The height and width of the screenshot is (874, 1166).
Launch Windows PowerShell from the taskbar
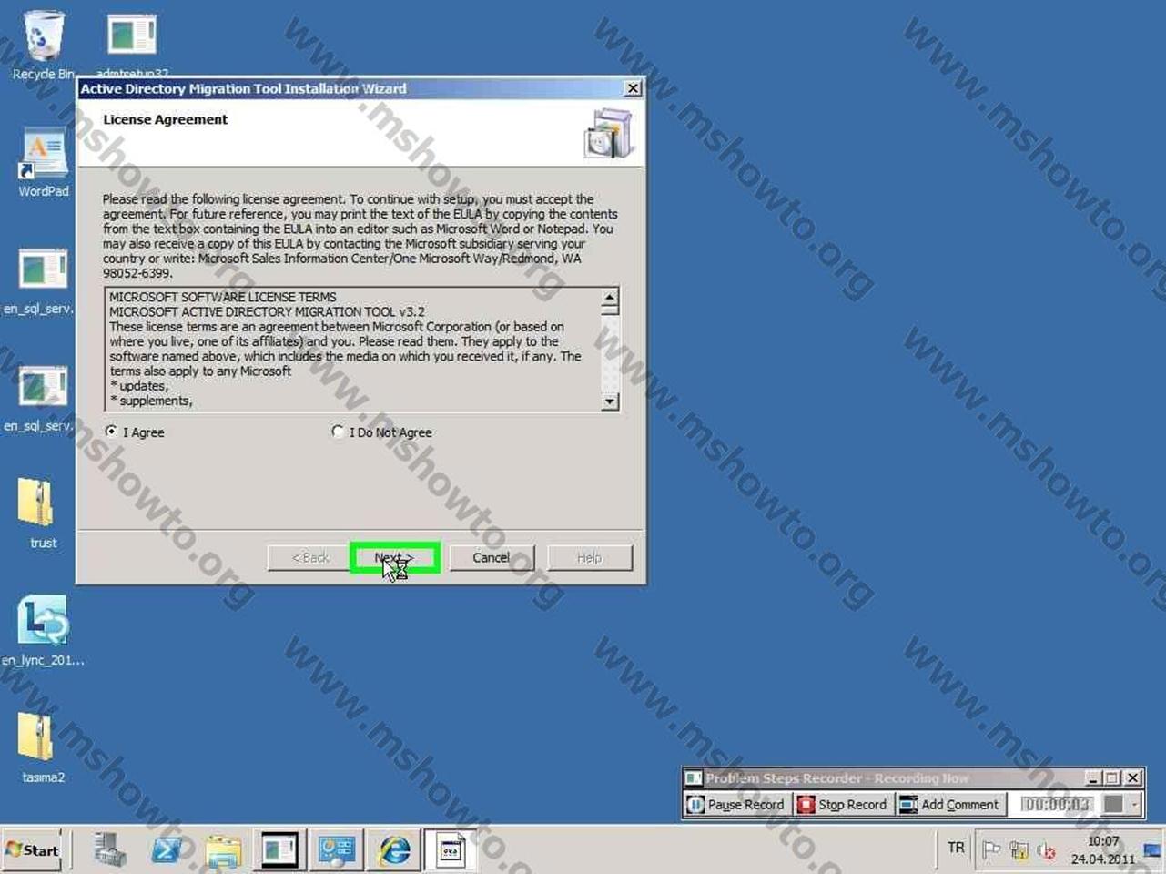point(167,850)
